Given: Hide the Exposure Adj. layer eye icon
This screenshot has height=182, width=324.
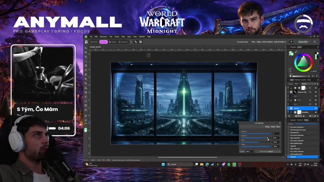Looking at the screenshot, I should click(316, 92).
